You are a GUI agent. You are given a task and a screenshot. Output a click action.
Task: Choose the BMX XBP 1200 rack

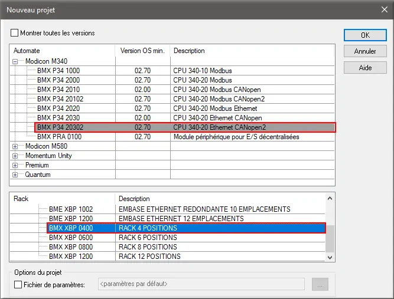[x=71, y=257]
